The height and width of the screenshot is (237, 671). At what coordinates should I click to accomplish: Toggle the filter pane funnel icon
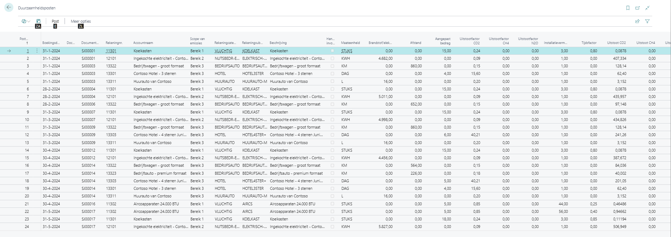coord(648,21)
